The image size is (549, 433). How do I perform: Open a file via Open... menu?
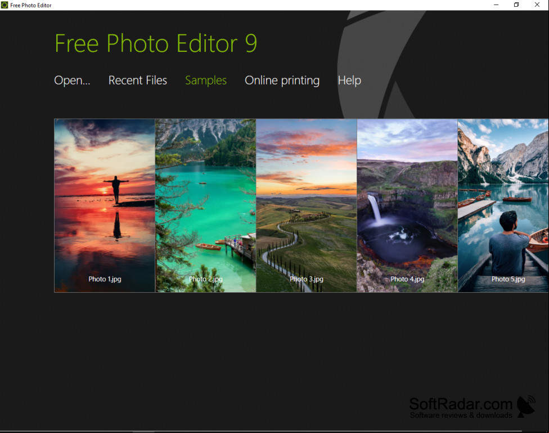point(72,81)
